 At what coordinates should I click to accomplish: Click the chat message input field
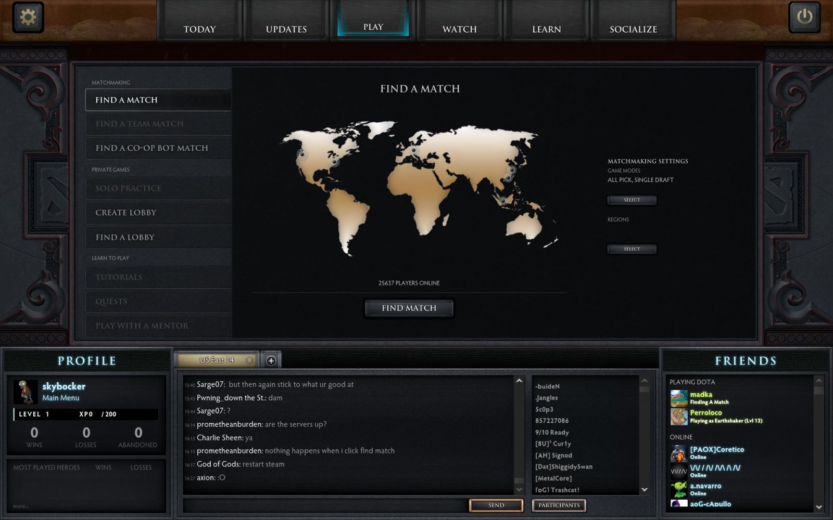click(325, 505)
